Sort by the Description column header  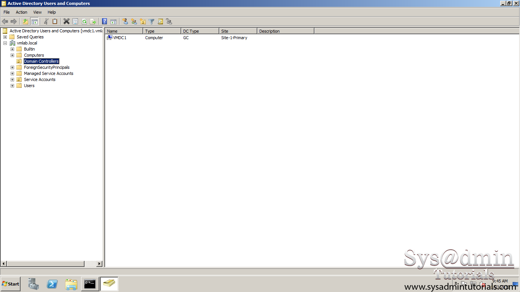[286, 31]
